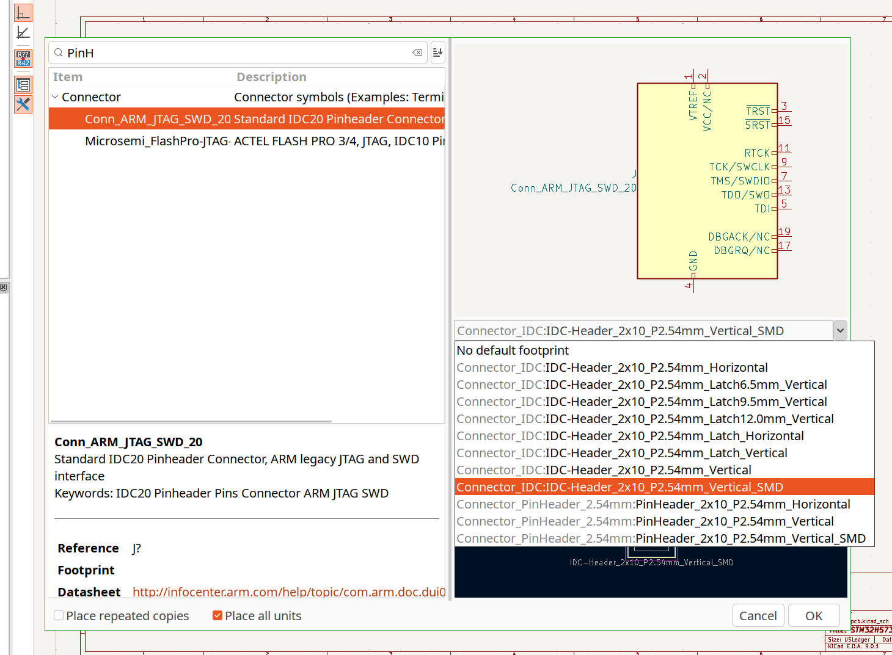Click the Conn_ARM_JTAG_SWD_20 bold title
The width and height of the screenshot is (892, 655).
(128, 442)
